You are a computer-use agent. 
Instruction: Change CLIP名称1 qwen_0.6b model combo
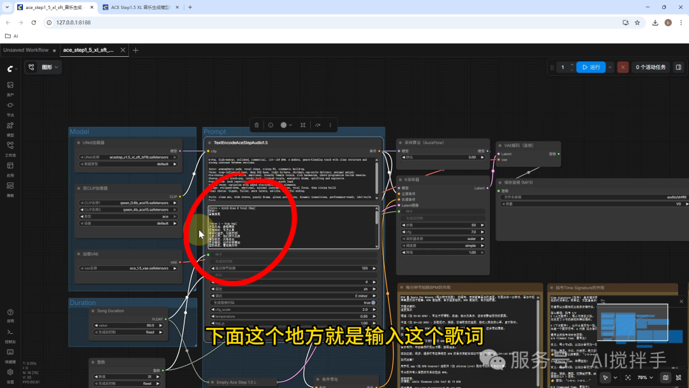pyautogui.click(x=128, y=203)
